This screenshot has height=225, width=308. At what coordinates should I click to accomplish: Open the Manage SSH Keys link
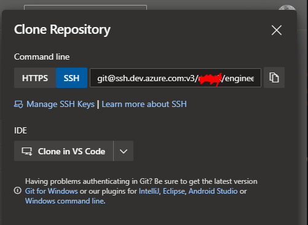tap(60, 105)
